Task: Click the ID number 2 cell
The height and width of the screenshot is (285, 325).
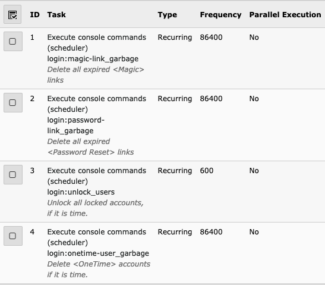Action: click(x=32, y=99)
